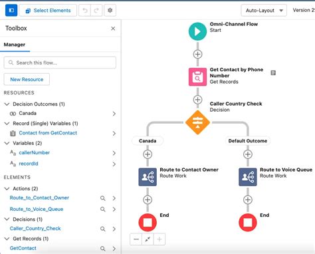Collapse the Decision Outcomes section
315x254 pixels.
7,104
